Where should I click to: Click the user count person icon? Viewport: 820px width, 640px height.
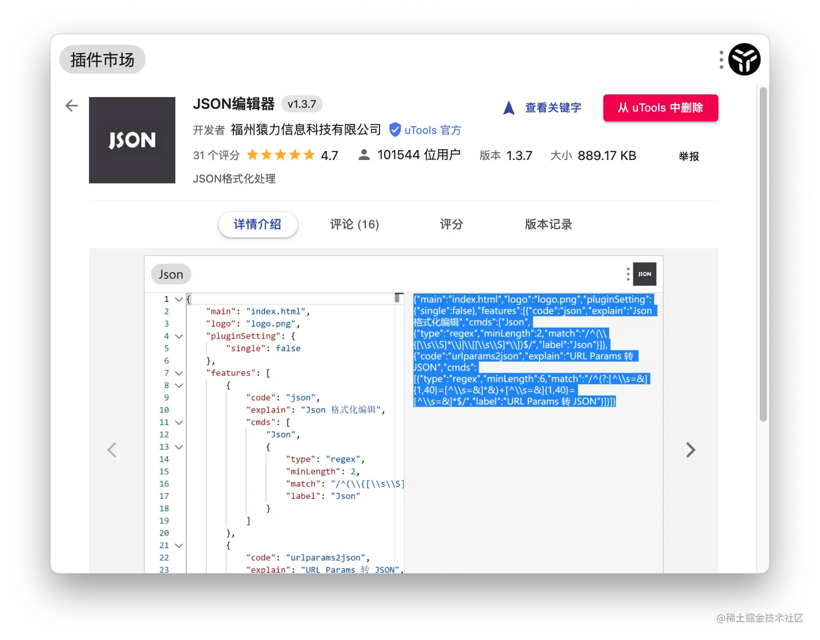(x=364, y=155)
